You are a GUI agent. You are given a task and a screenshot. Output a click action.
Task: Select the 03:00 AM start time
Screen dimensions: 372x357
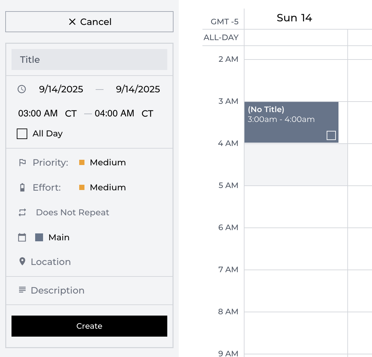tap(38, 113)
